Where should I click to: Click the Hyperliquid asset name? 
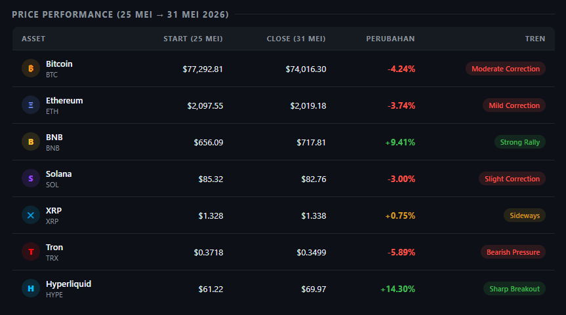[69, 284]
